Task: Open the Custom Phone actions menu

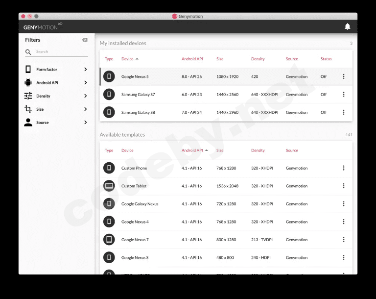Action: [x=344, y=168]
